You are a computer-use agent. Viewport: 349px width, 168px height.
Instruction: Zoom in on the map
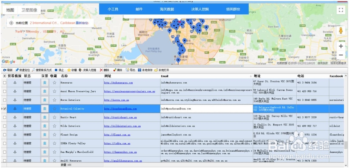341,46
